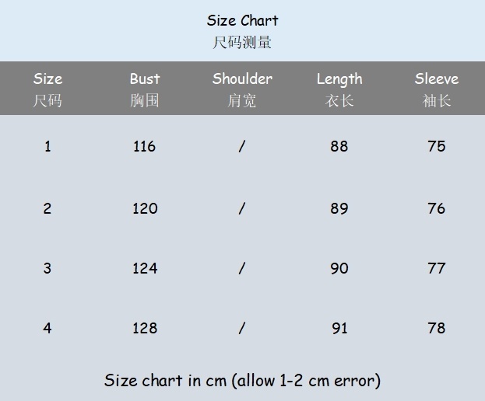Viewport: 485px width, 401px height.
Task: Select length value 91
Action: (x=339, y=328)
